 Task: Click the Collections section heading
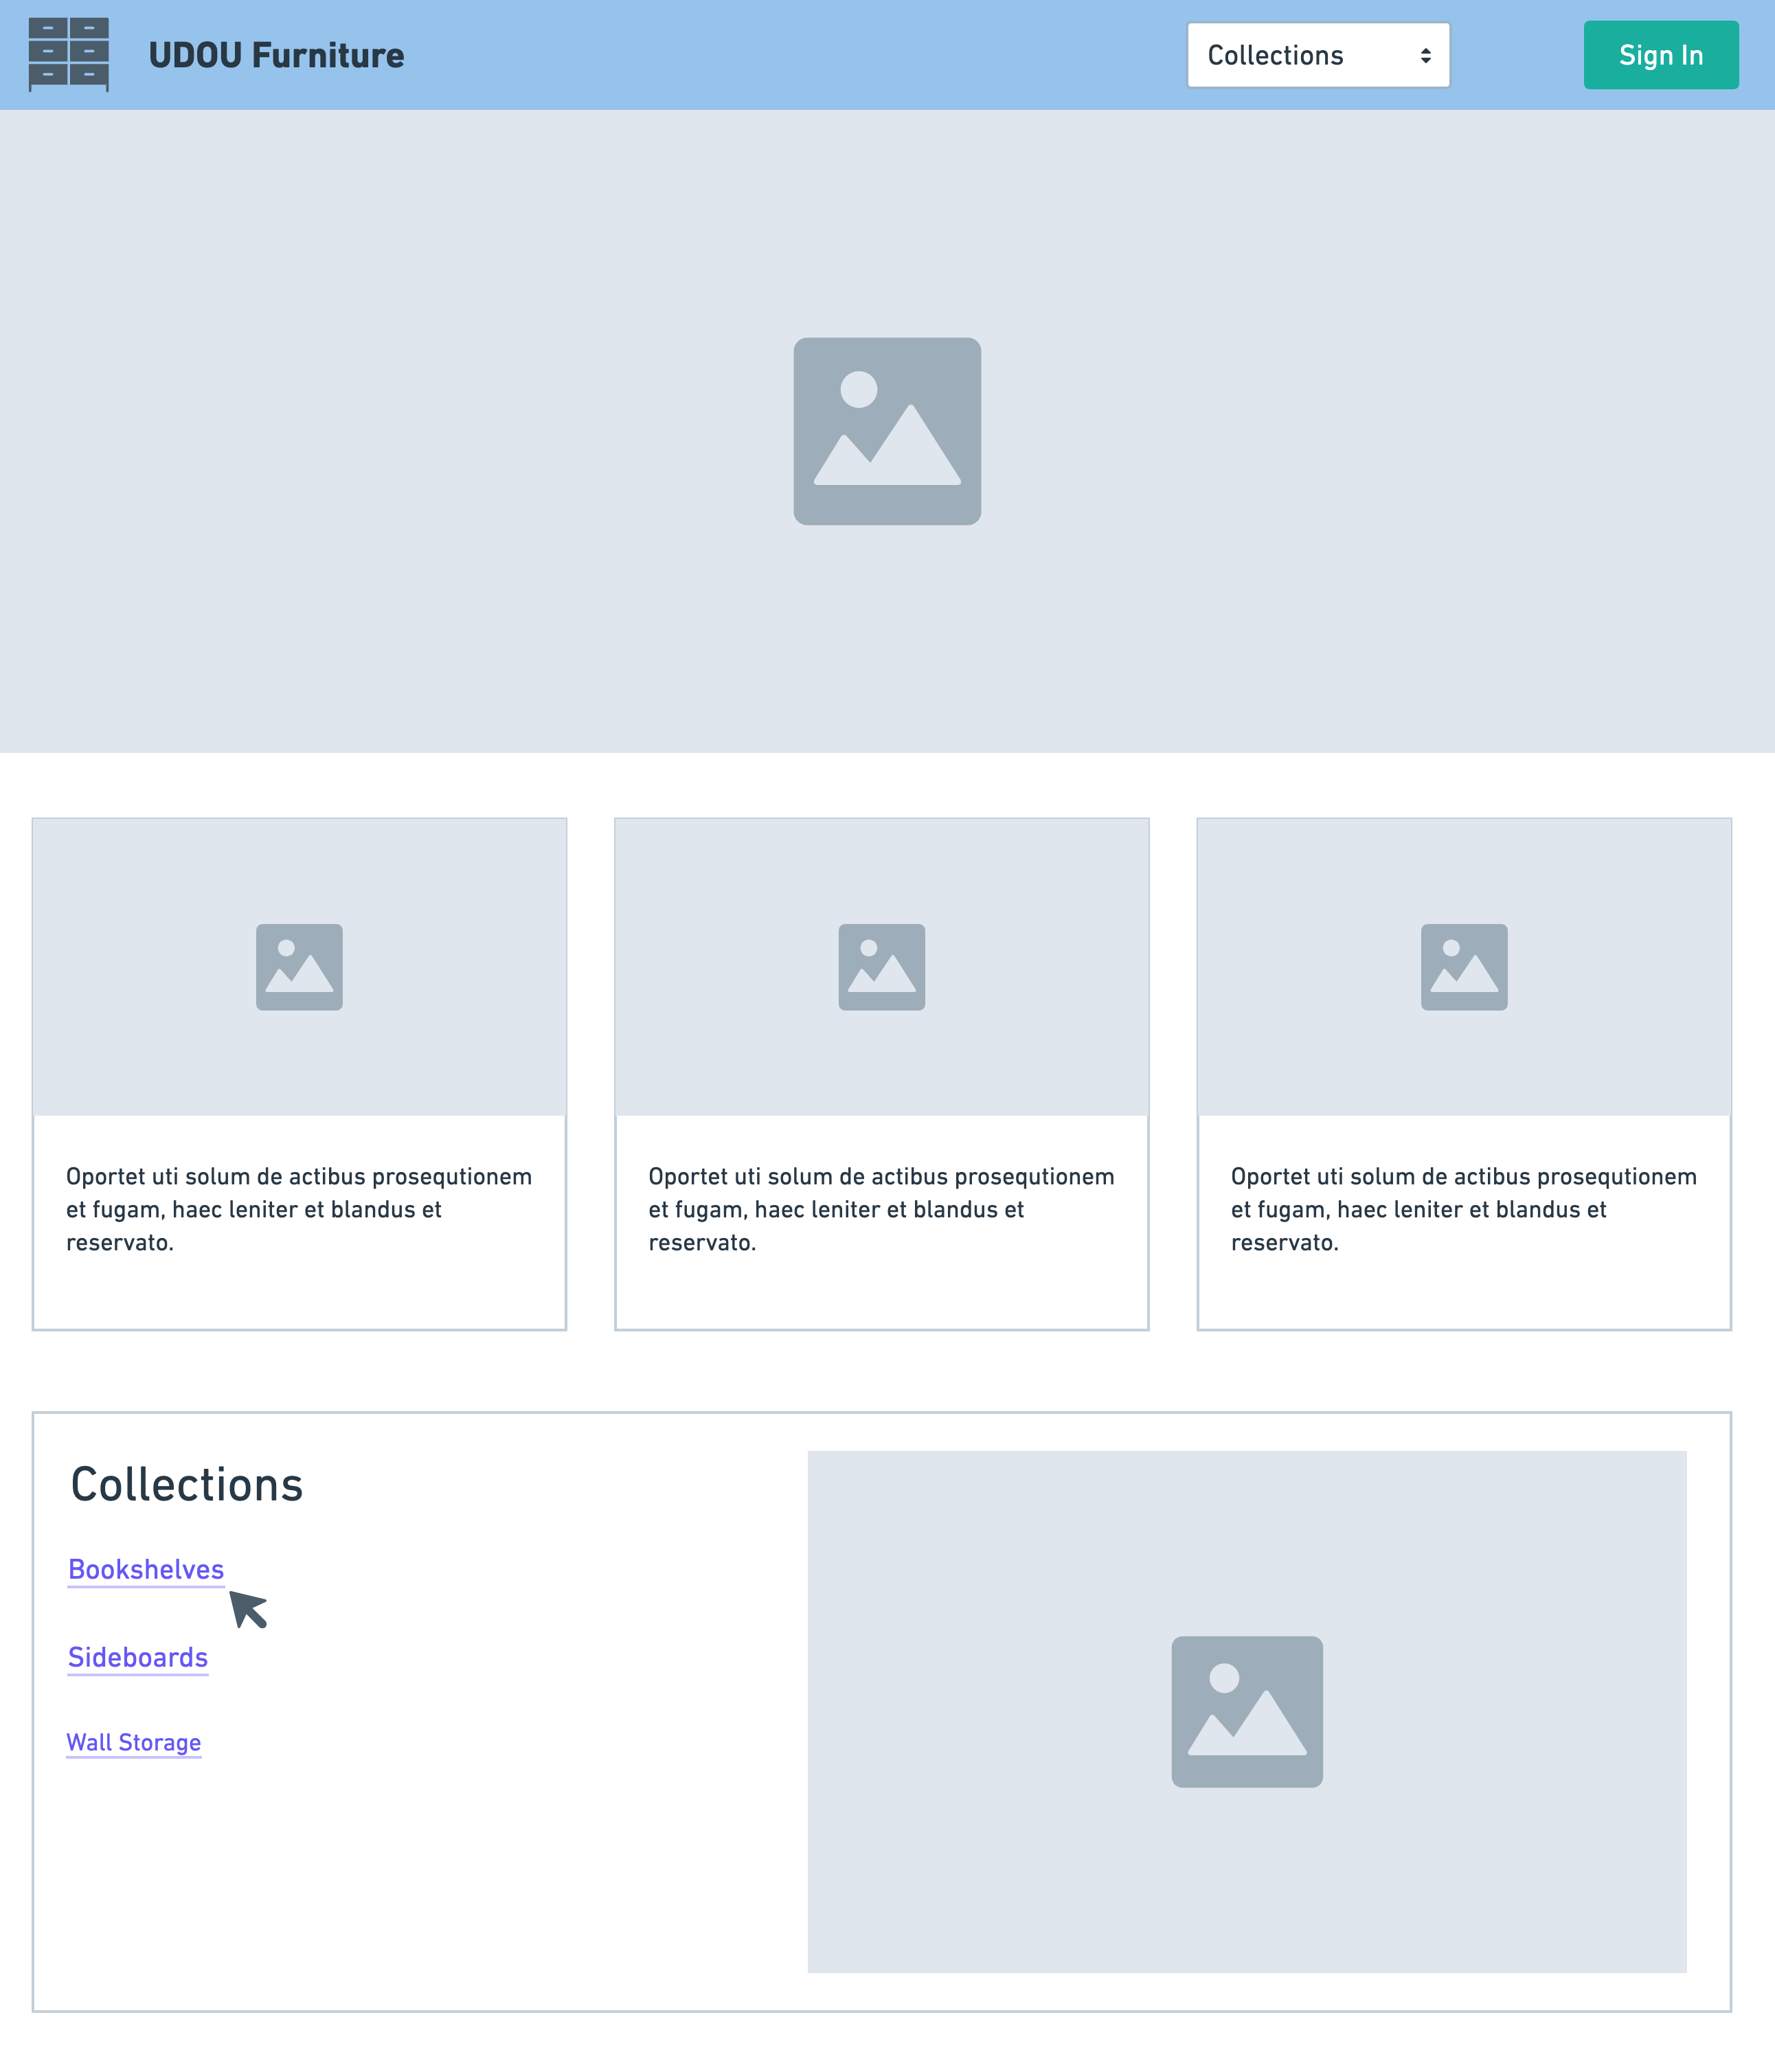point(187,1484)
